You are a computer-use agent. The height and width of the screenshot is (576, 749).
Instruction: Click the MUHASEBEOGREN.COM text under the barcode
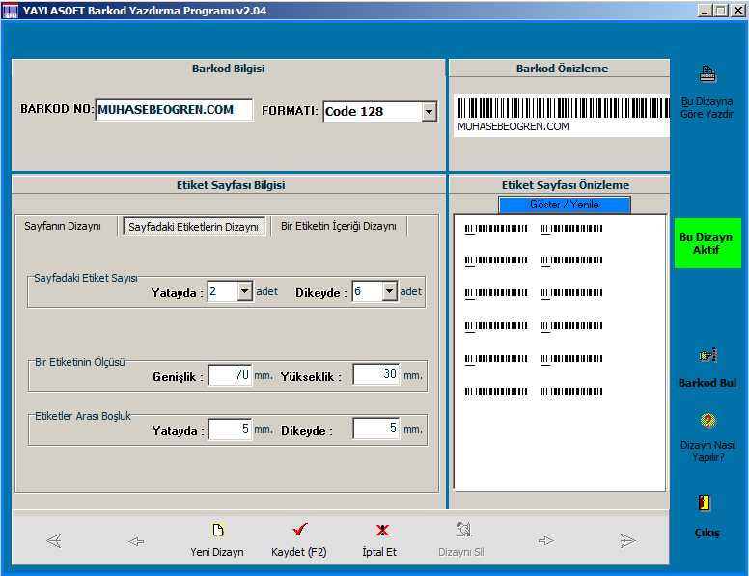(x=513, y=127)
